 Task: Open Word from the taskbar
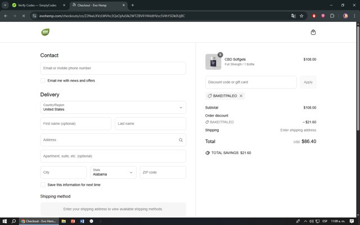click(x=82, y=221)
